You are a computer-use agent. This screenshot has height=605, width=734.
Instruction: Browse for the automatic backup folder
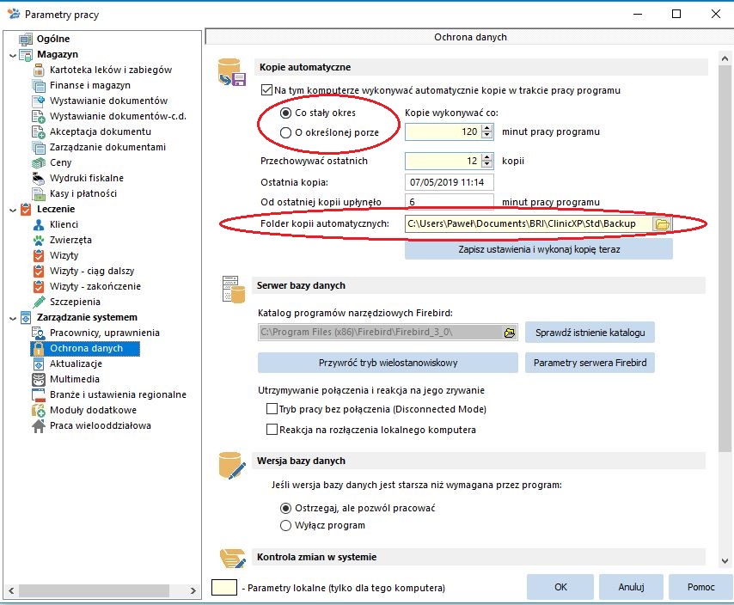663,224
